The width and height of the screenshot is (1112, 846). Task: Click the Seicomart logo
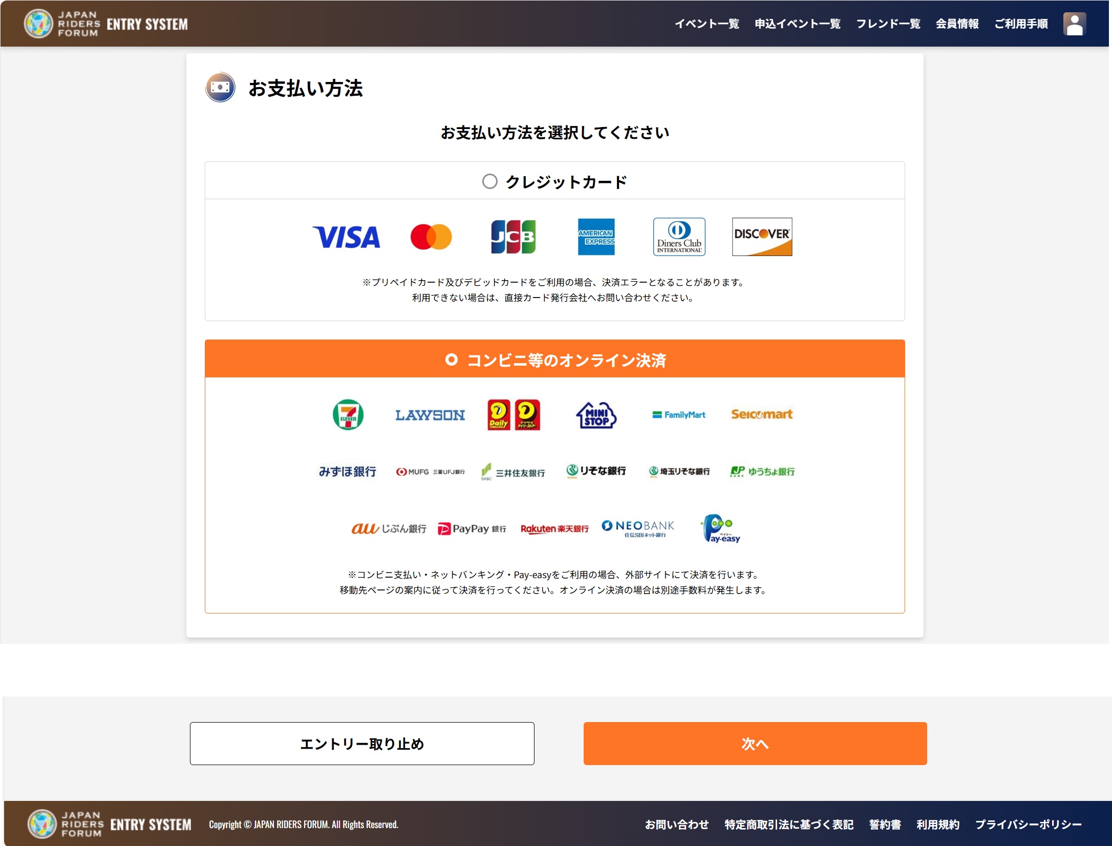[762, 414]
